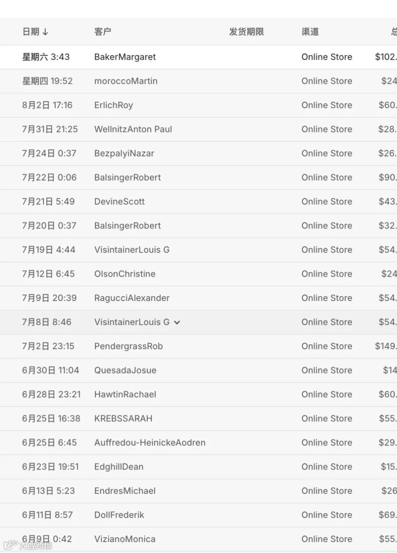Open PendergrassRob order worth $149
The image size is (397, 553).
pos(198,346)
